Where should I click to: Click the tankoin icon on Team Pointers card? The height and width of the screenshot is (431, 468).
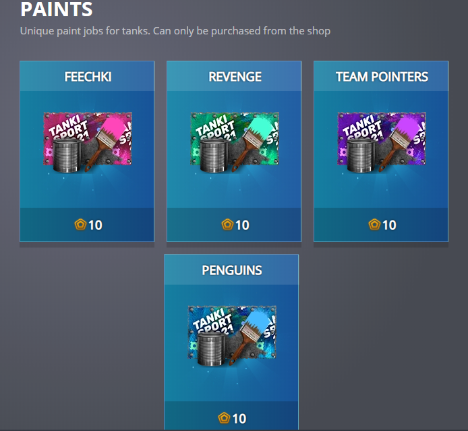(x=374, y=225)
